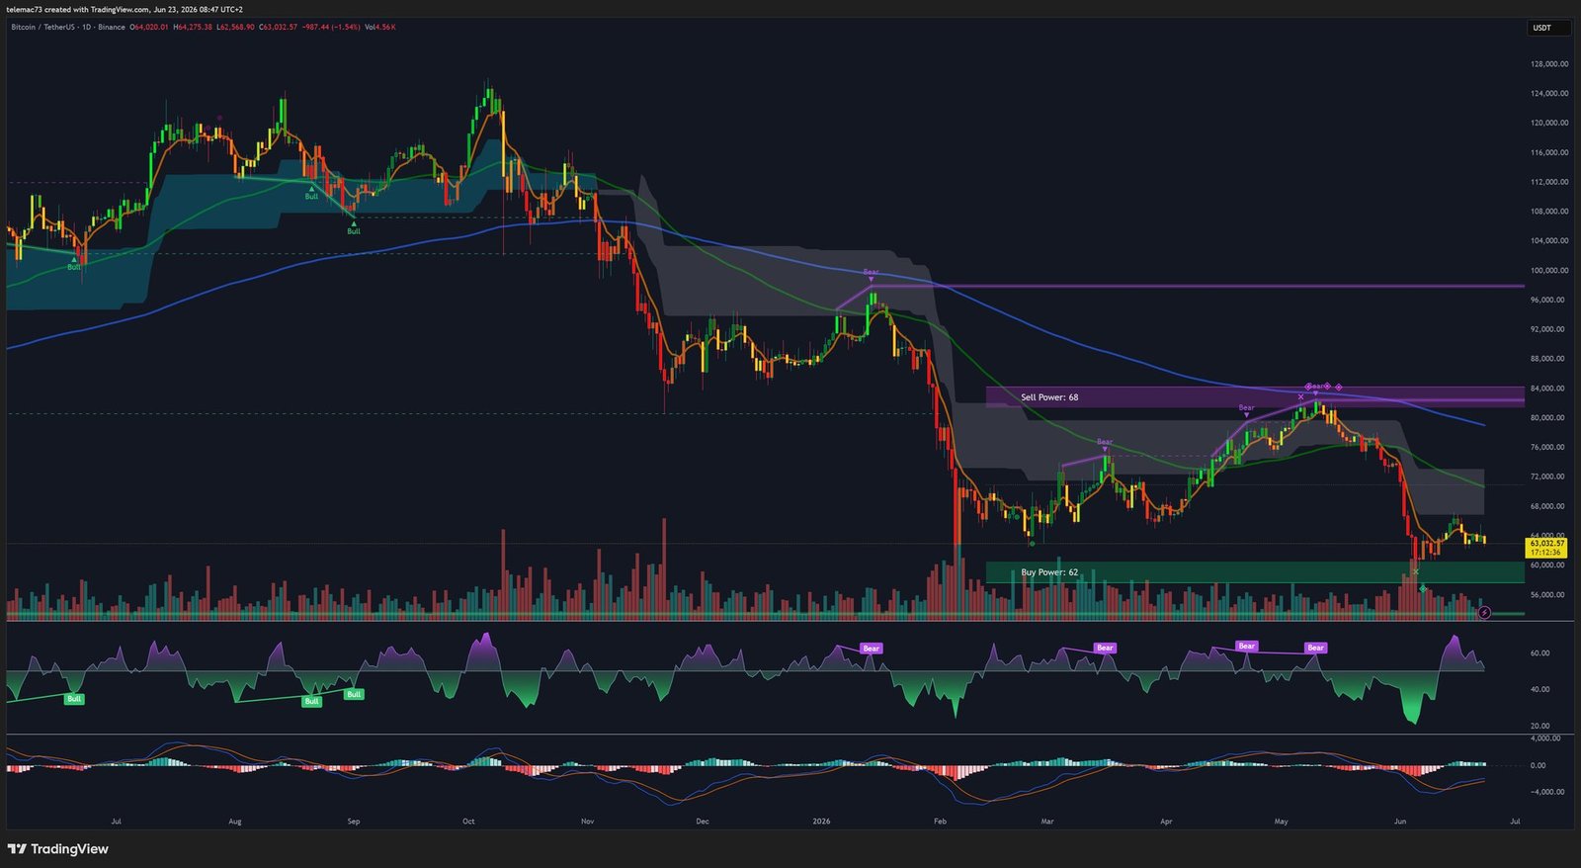Click the low value L62,568.90

(x=235, y=27)
